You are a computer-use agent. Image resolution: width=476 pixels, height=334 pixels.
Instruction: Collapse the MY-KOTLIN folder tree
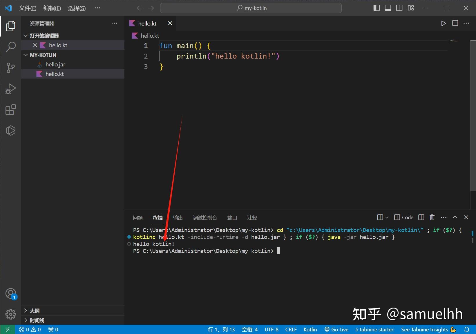coord(25,55)
